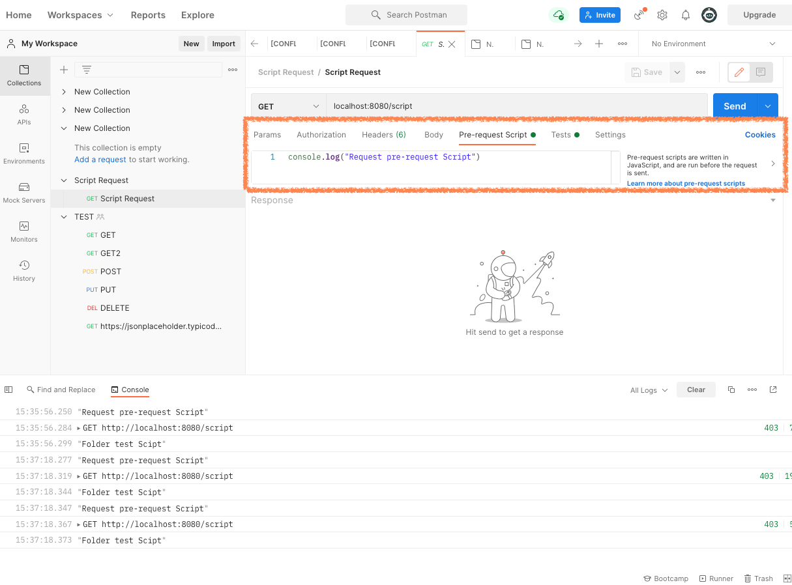Viewport: 792px width, 585px height.
Task: Toggle two-pane layout icon in footer
Action: 787,578
